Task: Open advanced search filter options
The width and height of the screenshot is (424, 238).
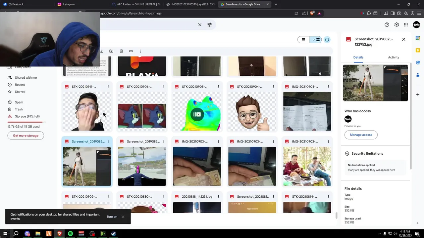Action: click(x=210, y=25)
